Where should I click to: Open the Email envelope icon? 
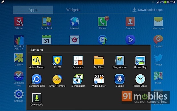coord(75,40)
